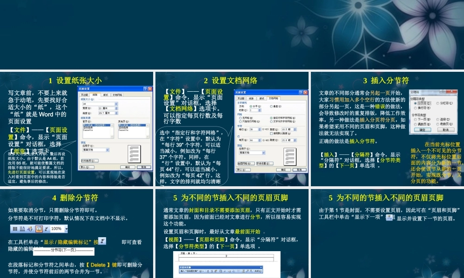Select 垂直 text direction radio in slide 2 dialog
Image resolution: width=464 pixels, height=278 pixels.
tap(271, 107)
